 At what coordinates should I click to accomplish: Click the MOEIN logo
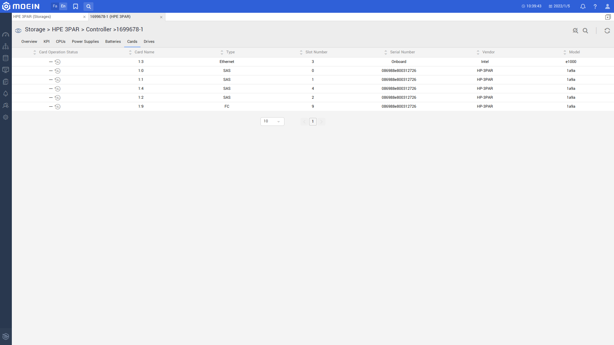click(x=21, y=6)
